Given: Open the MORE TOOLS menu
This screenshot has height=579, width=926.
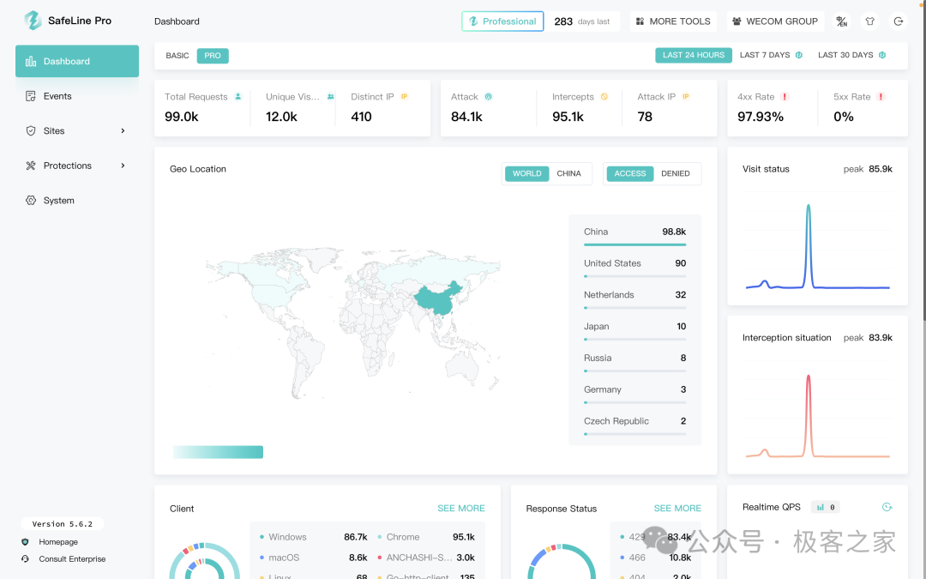Looking at the screenshot, I should pyautogui.click(x=673, y=21).
